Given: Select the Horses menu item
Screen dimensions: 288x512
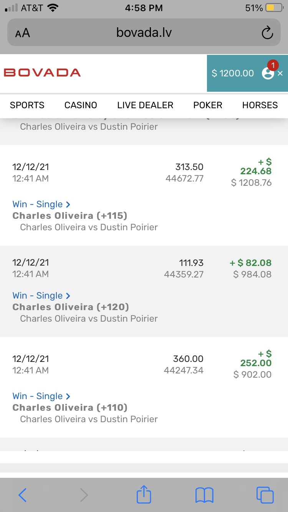Looking at the screenshot, I should pyautogui.click(x=260, y=105).
